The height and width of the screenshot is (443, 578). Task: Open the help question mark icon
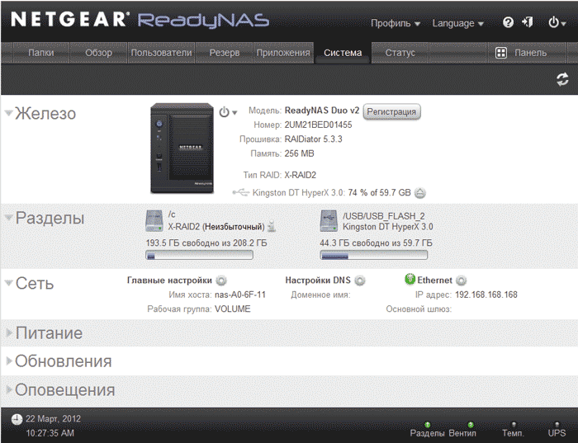pyautogui.click(x=508, y=23)
